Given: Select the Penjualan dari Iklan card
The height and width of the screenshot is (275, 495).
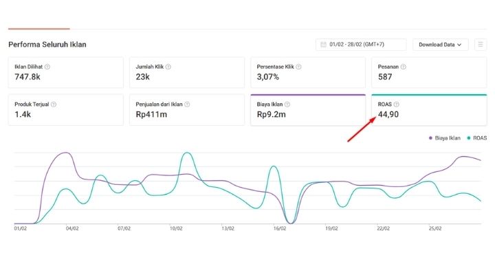Looking at the screenshot, I should click(187, 110).
